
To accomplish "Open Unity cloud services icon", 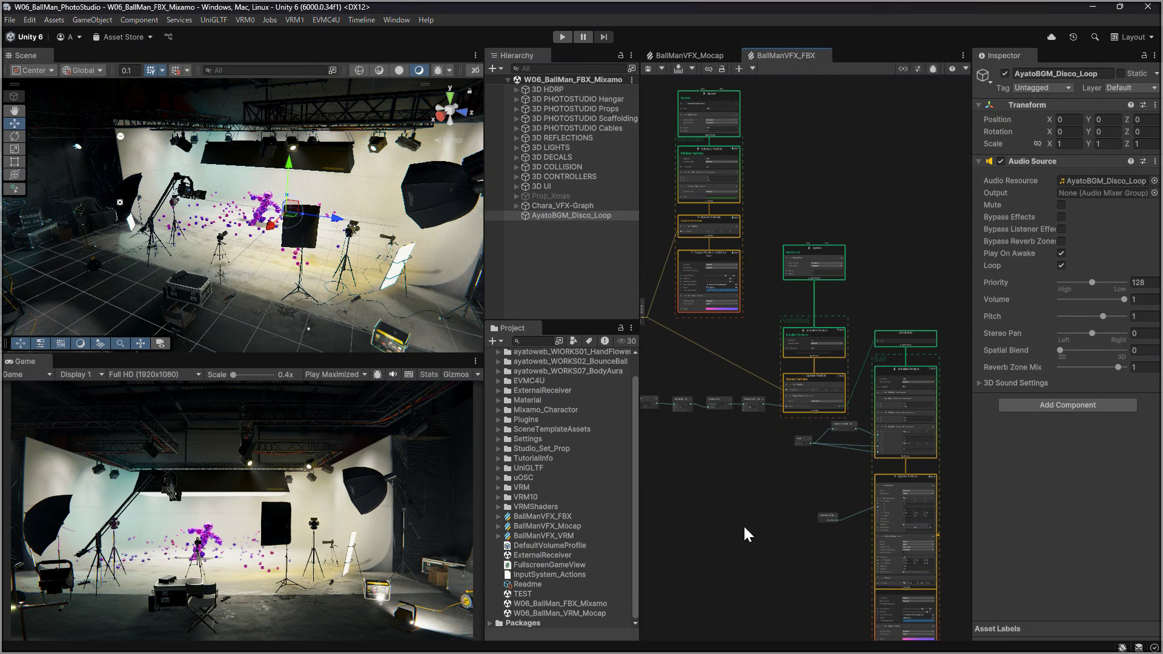I will point(1052,37).
